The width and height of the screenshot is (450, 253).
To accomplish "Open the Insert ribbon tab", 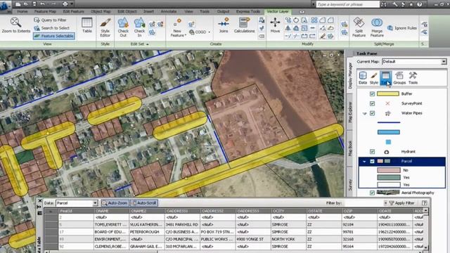I will (x=148, y=11).
